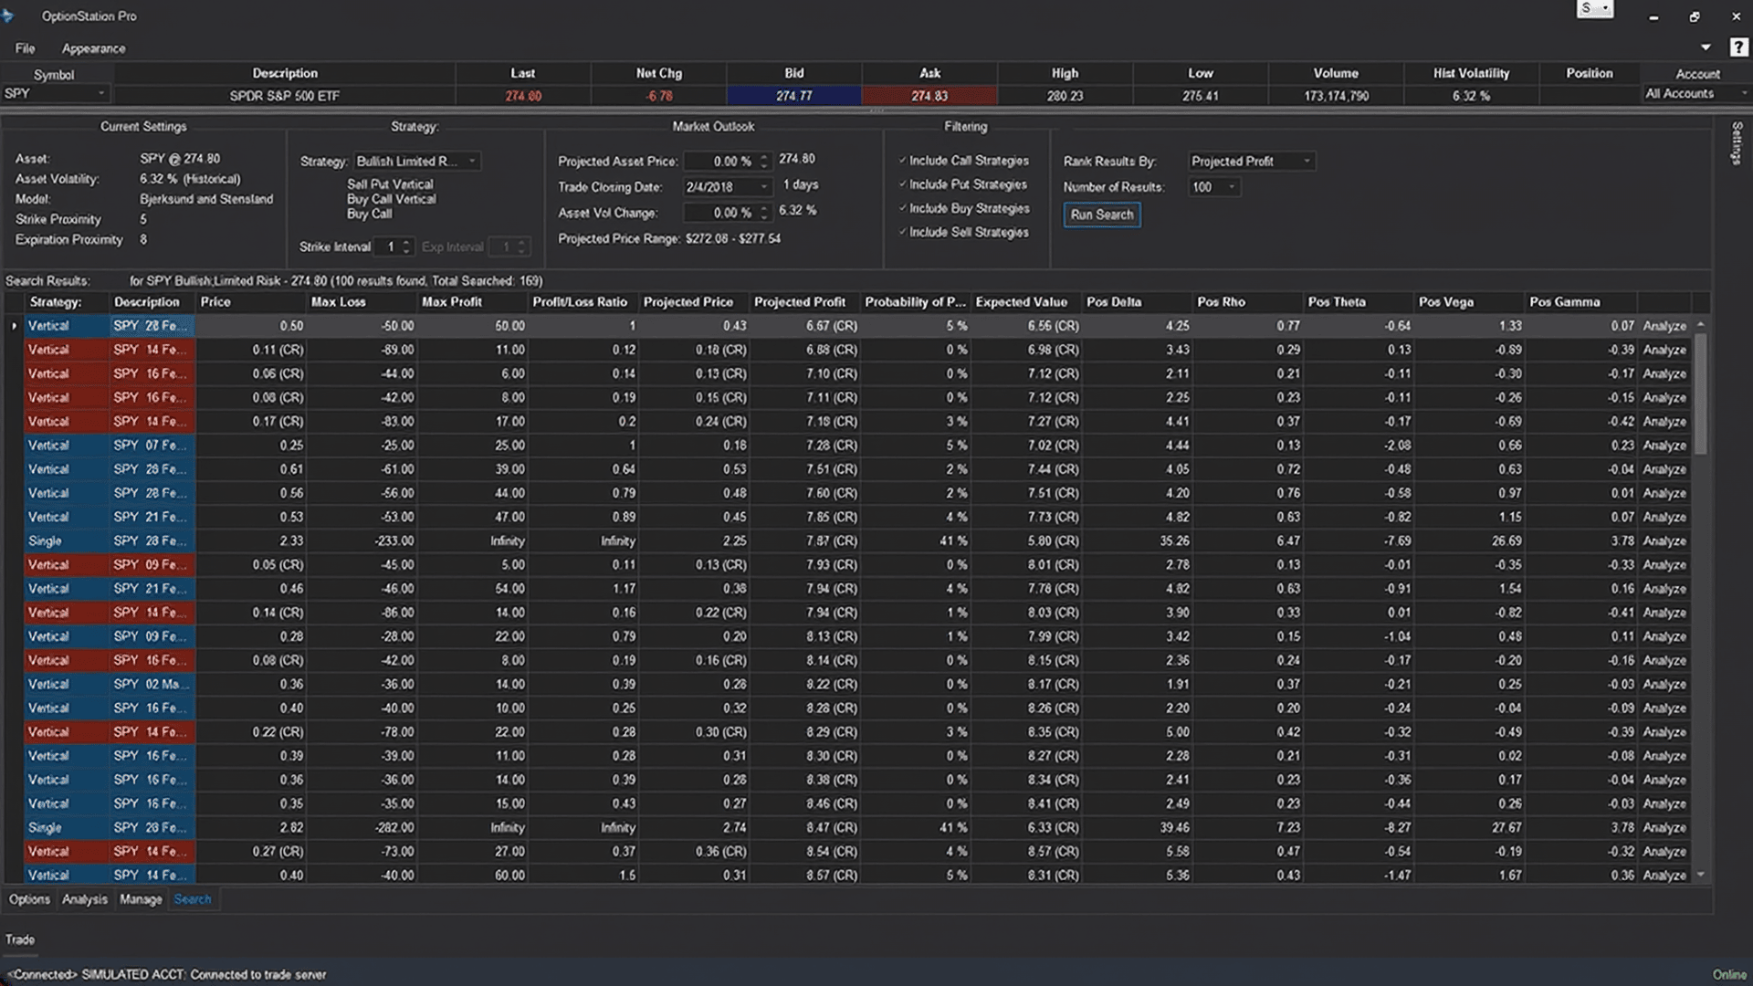The height and width of the screenshot is (986, 1753).
Task: Click Analyze for SPY 28 Fe row priced 0.50
Action: (x=1664, y=326)
